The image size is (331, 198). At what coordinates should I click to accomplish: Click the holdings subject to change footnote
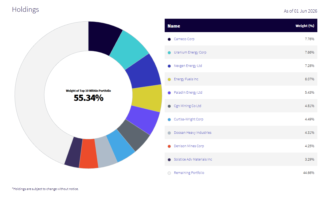click(x=45, y=189)
